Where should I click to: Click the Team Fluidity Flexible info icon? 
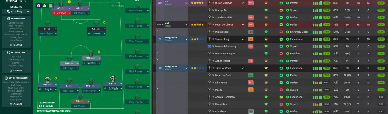(x=40, y=106)
